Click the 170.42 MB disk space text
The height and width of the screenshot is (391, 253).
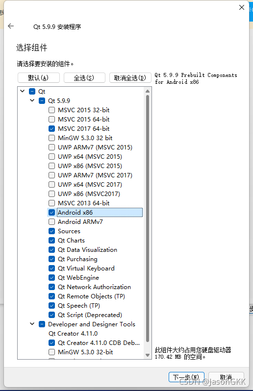(x=193, y=353)
